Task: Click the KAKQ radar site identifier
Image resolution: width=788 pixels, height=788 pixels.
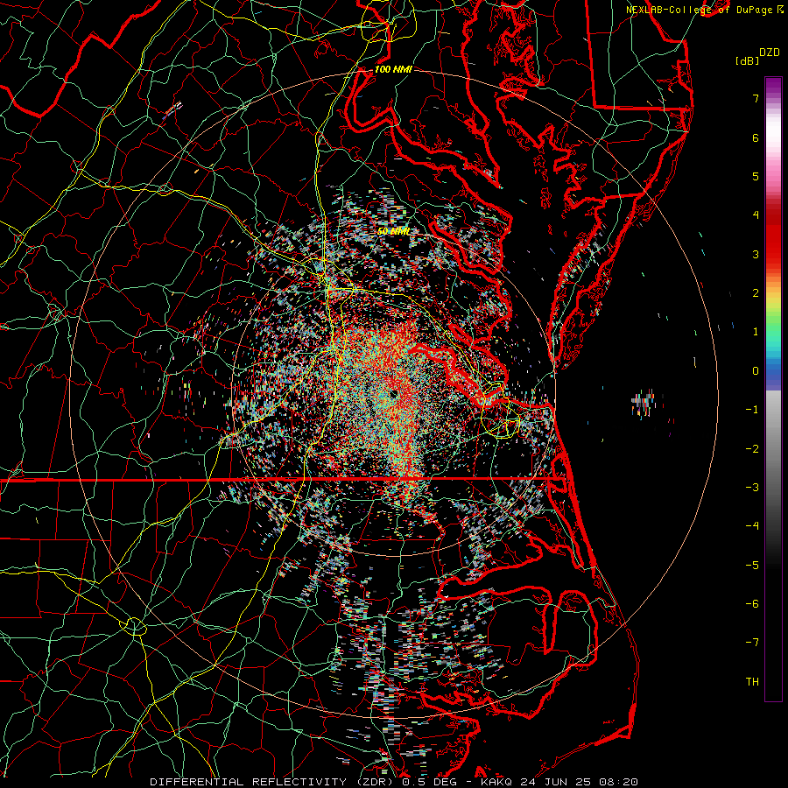Action: (496, 782)
